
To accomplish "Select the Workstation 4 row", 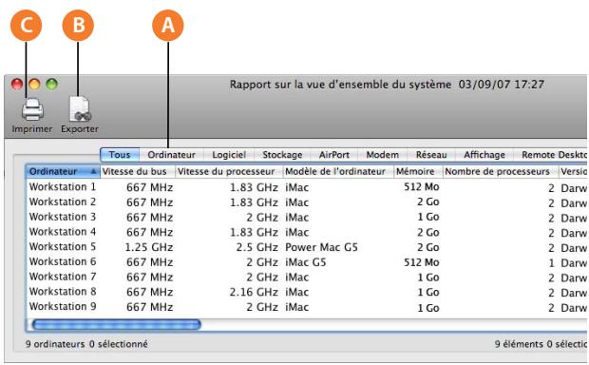I will (307, 232).
